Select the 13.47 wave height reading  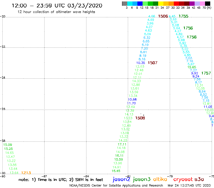(10, 157)
